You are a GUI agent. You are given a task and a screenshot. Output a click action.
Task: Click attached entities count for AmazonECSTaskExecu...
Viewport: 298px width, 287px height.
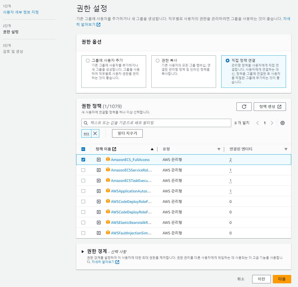coord(230,181)
